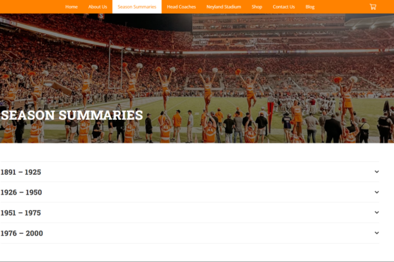Open the Neyland Stadium page

224,7
